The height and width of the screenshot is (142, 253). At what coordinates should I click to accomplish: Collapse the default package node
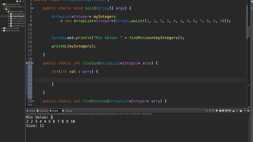(x=6, y=11)
